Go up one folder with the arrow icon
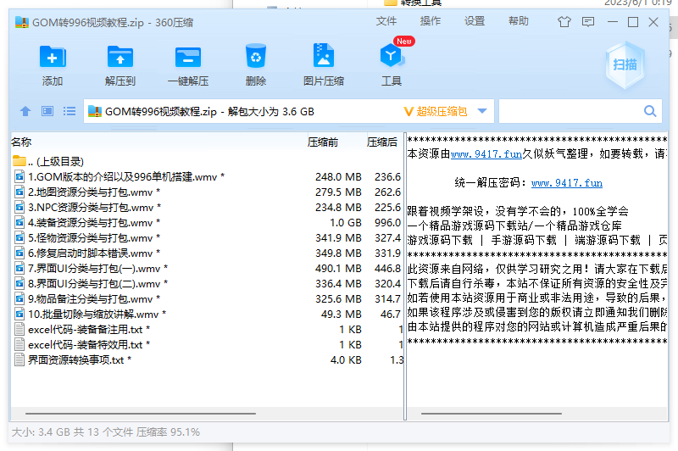Screen dimensions: 678x451 pyautogui.click(x=25, y=112)
